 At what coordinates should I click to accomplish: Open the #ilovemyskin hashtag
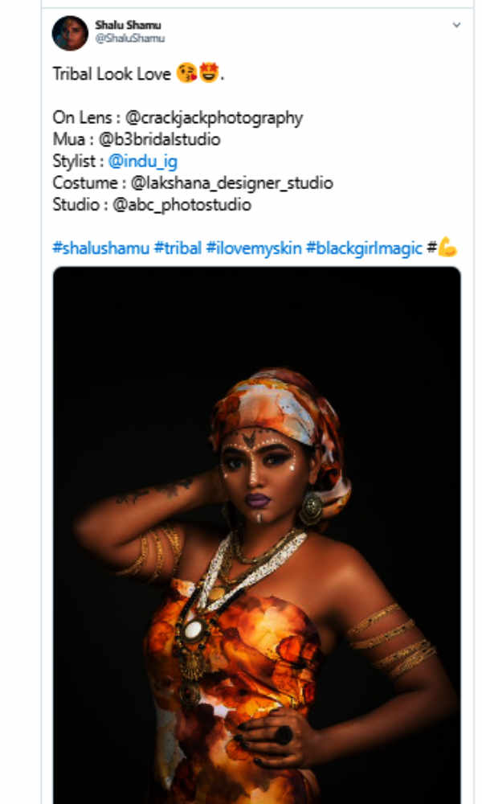click(254, 250)
